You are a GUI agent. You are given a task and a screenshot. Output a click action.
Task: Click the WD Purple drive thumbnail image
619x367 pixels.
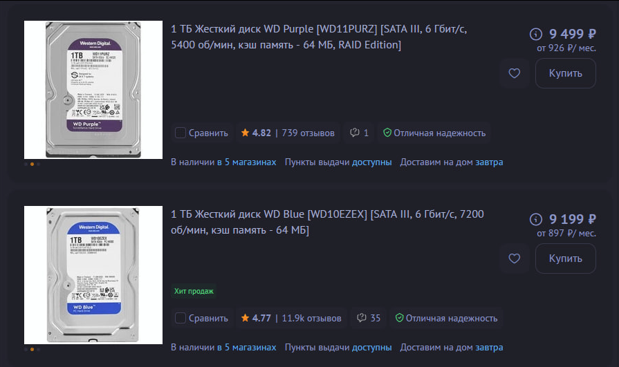click(93, 90)
